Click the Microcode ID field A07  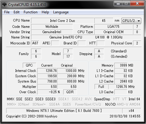[x=35, y=43]
